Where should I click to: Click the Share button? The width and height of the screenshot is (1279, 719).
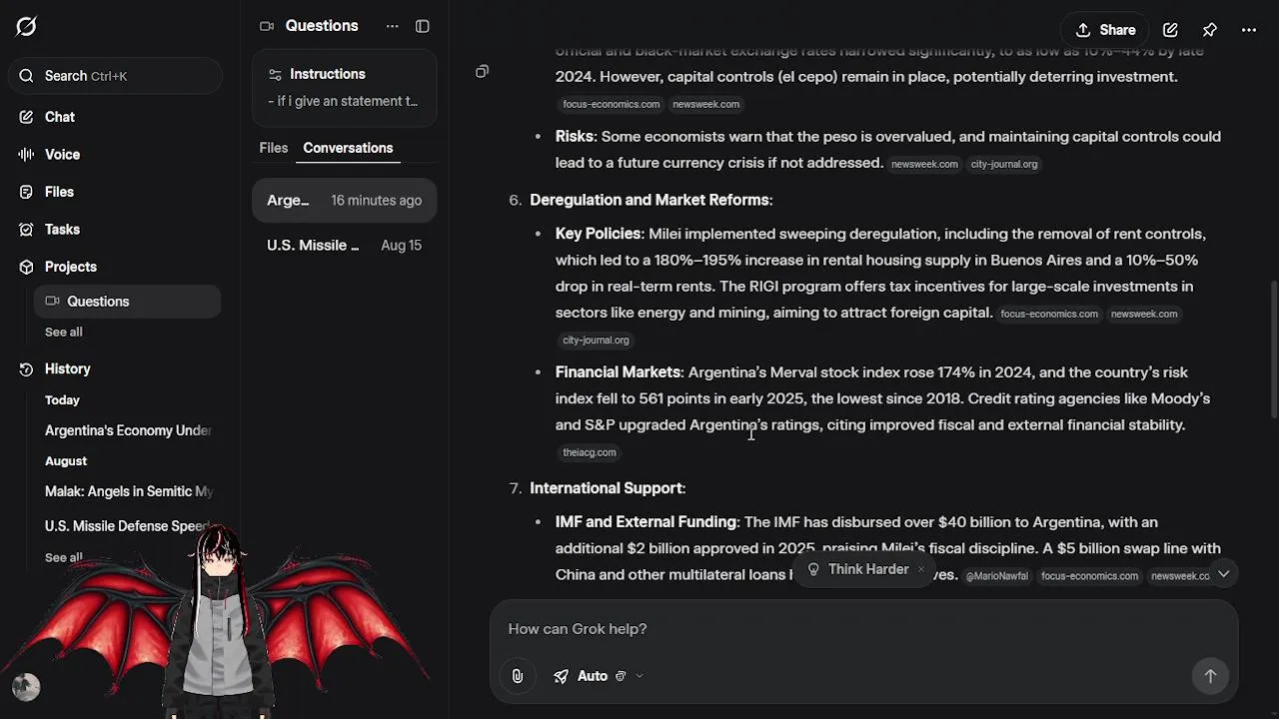[x=1105, y=30]
